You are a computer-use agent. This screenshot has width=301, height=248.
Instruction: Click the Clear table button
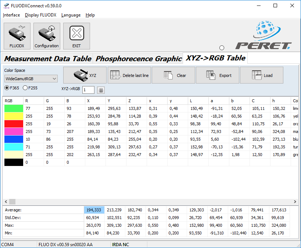coord(173,75)
